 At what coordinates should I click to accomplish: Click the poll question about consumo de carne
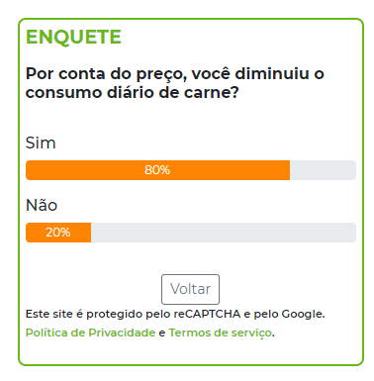click(x=175, y=83)
